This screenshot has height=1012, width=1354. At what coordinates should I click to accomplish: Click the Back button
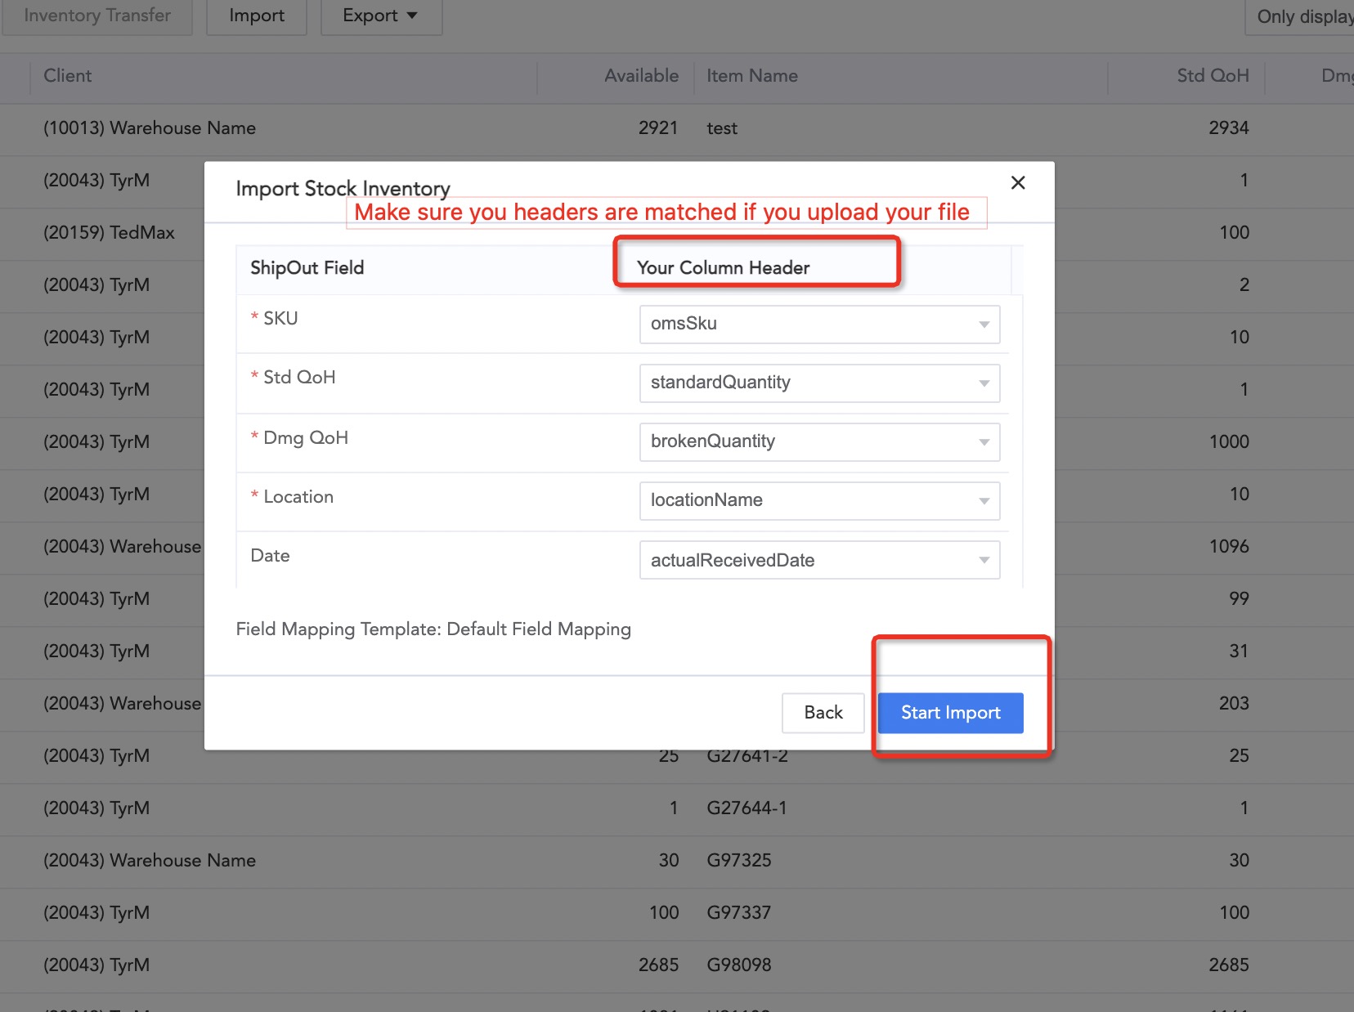[x=823, y=713]
